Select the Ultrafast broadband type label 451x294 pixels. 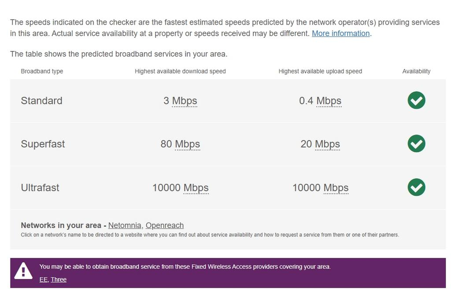tap(40, 188)
